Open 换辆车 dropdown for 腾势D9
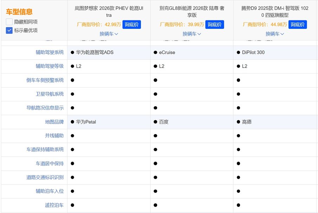The width and height of the screenshot is (318, 213). point(275,34)
